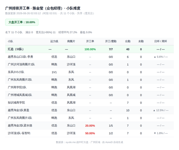Click attendance value 10 for 越秀淘金1队黄盈
179x150 pixels.
[x=128, y=110]
